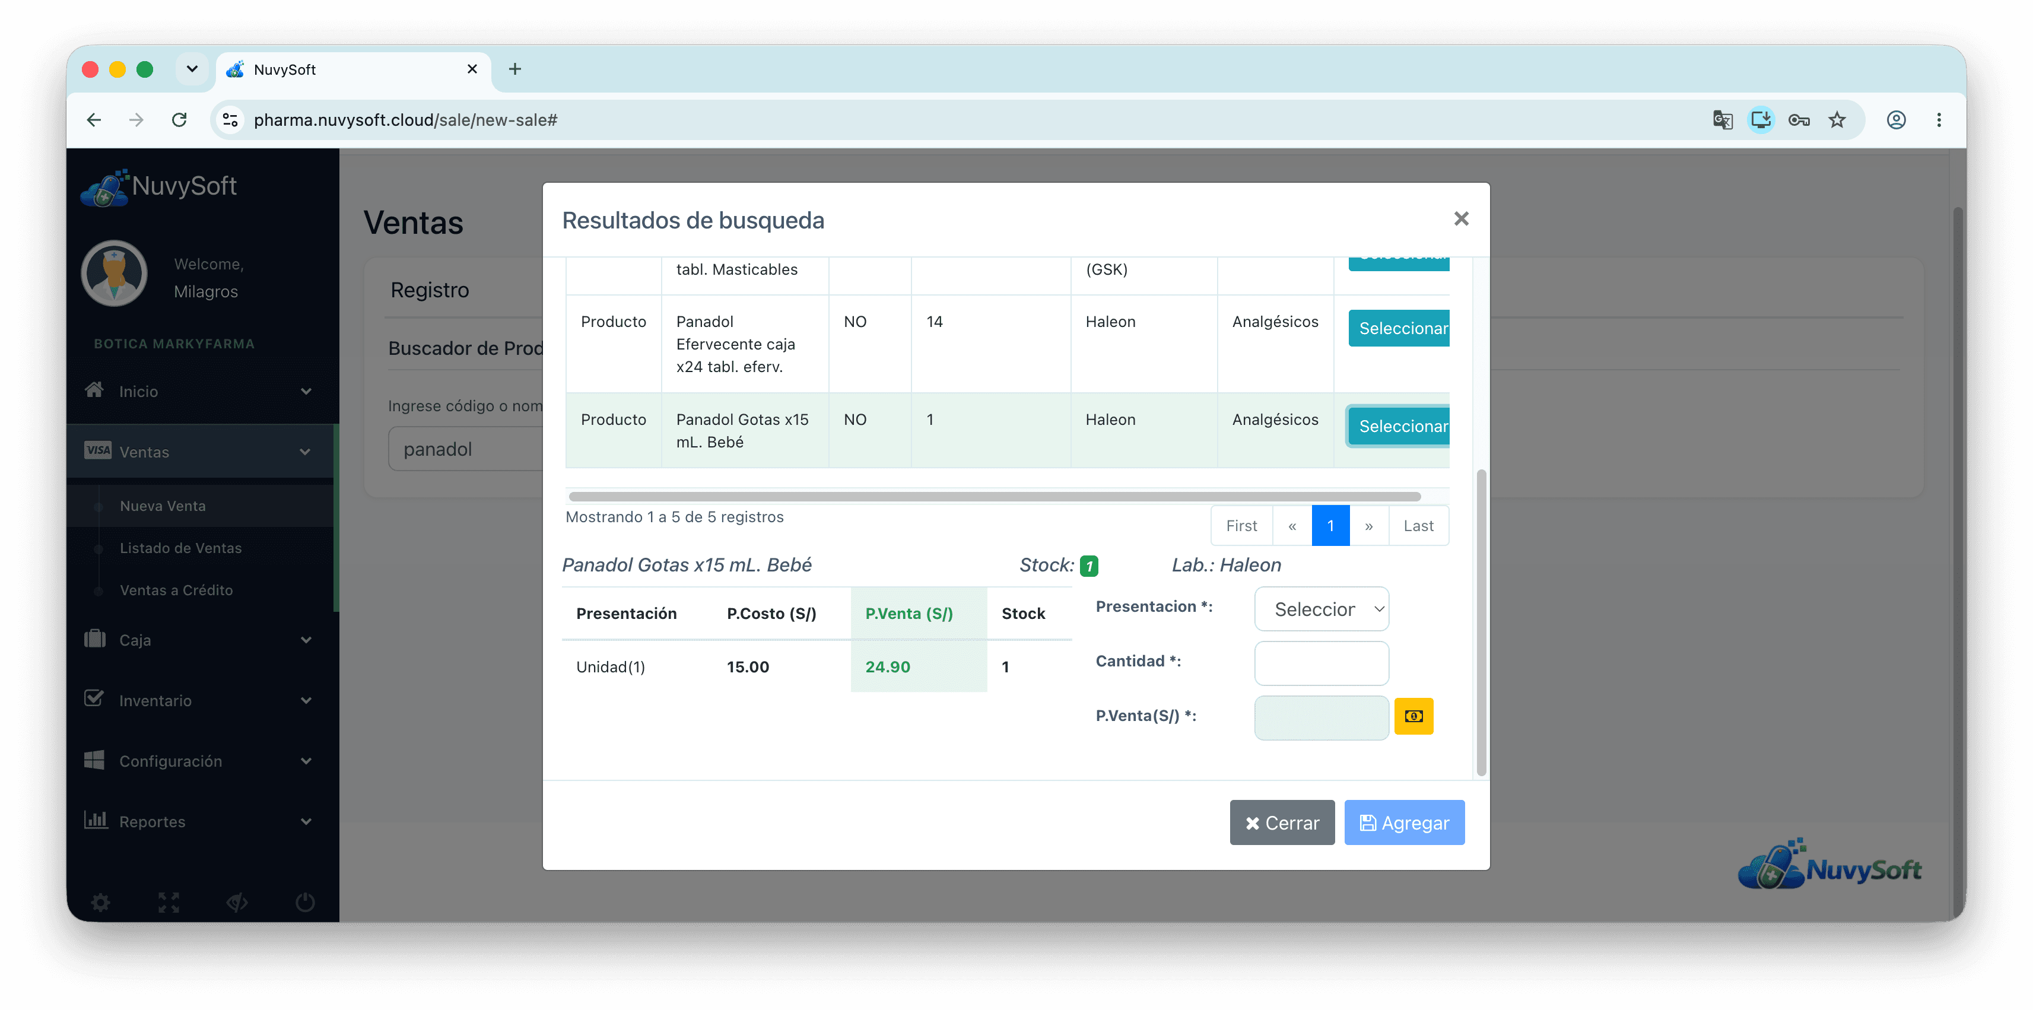Click the Cerrar button
Viewport: 2033px width, 1010px height.
point(1282,823)
